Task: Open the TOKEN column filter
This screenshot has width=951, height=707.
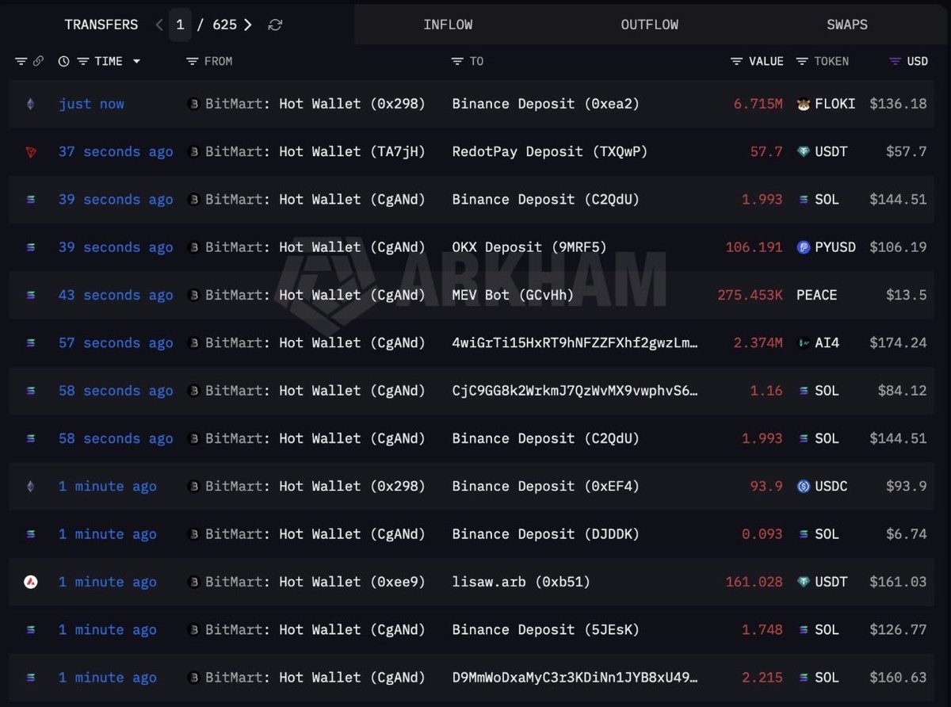Action: (801, 61)
